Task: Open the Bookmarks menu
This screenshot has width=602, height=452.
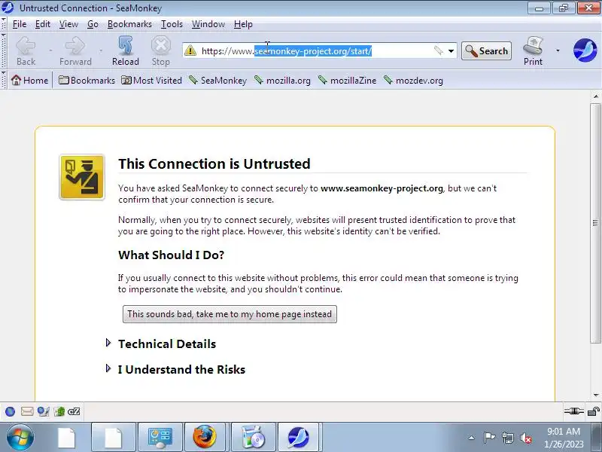Action: point(129,24)
